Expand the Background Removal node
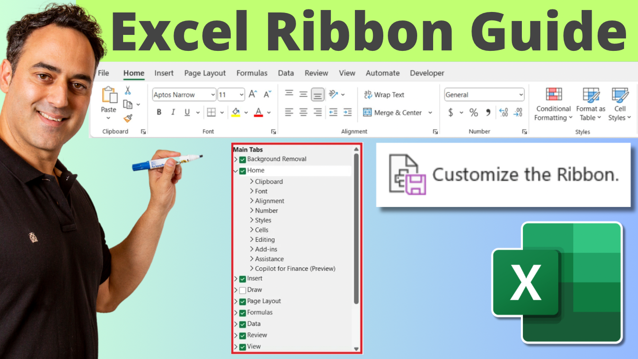The image size is (638, 359). (236, 160)
